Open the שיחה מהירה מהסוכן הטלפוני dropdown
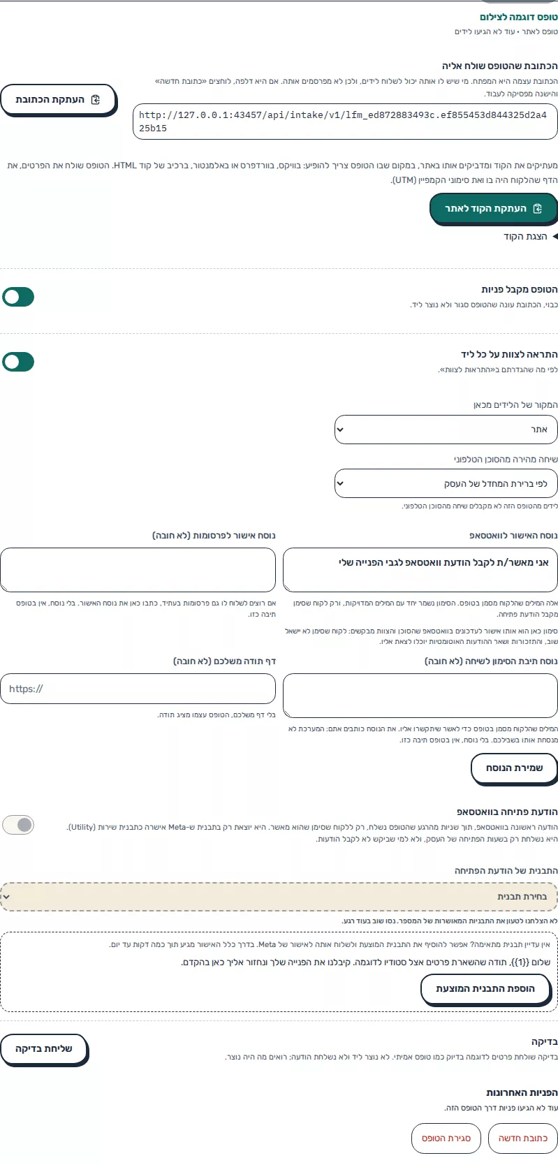 446,483
